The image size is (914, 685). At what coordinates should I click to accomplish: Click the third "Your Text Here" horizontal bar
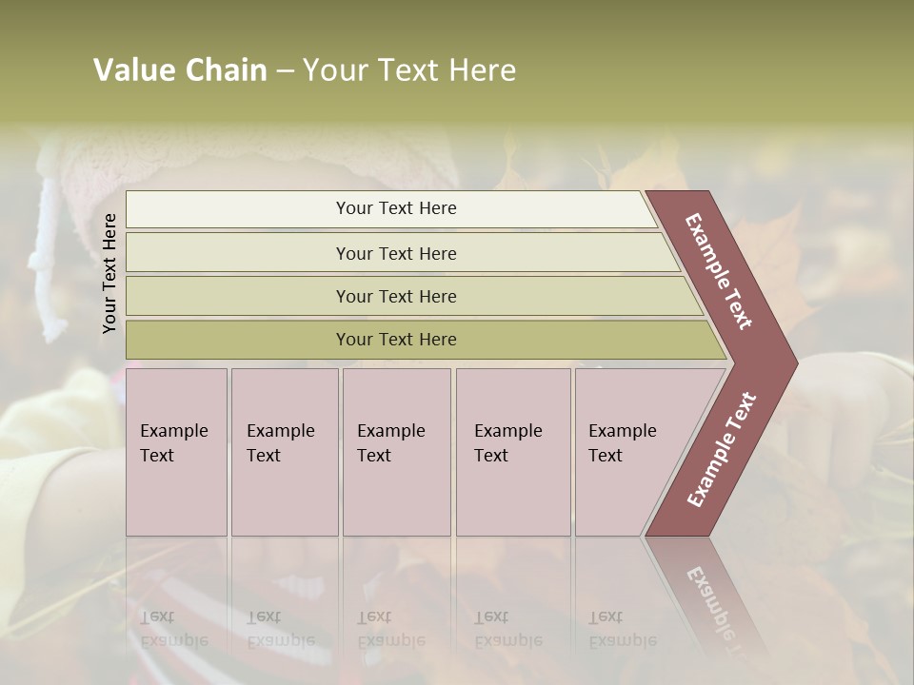coord(395,296)
